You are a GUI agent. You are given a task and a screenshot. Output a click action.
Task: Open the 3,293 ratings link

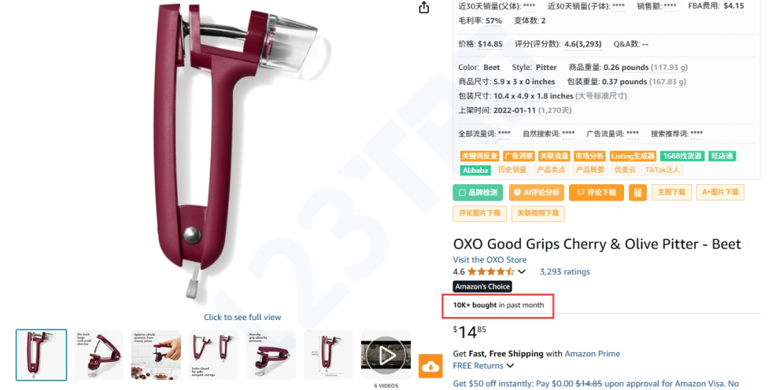click(565, 271)
